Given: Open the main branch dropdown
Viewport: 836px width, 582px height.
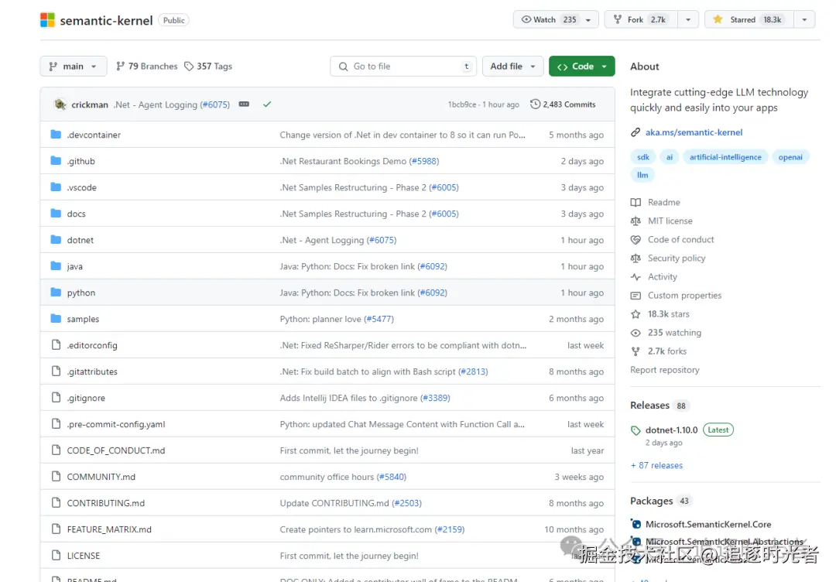Looking at the screenshot, I should pyautogui.click(x=74, y=66).
